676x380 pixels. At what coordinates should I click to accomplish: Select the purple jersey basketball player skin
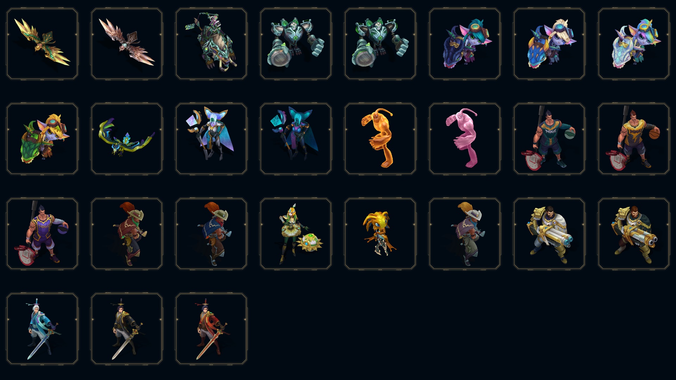pyautogui.click(x=42, y=234)
